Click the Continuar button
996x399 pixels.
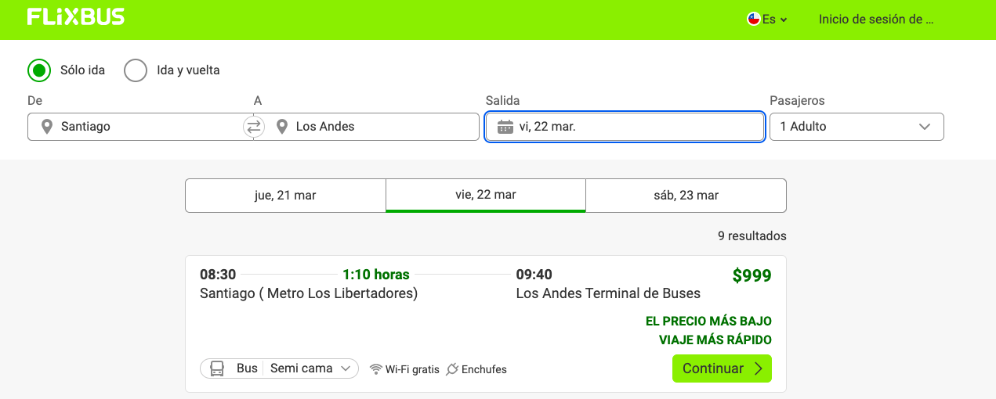click(x=722, y=368)
